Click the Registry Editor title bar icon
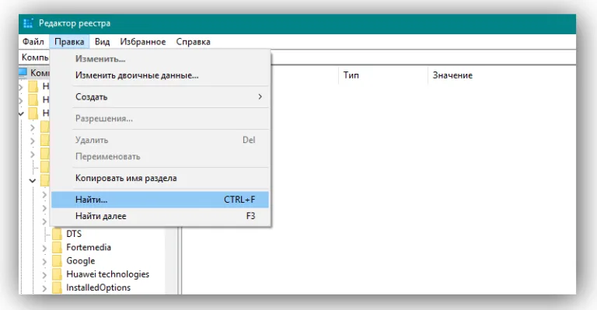Screen dimensions: 597x310 point(28,23)
